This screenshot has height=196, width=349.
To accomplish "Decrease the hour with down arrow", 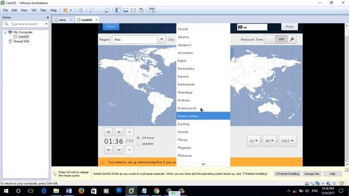I will tap(109, 150).
